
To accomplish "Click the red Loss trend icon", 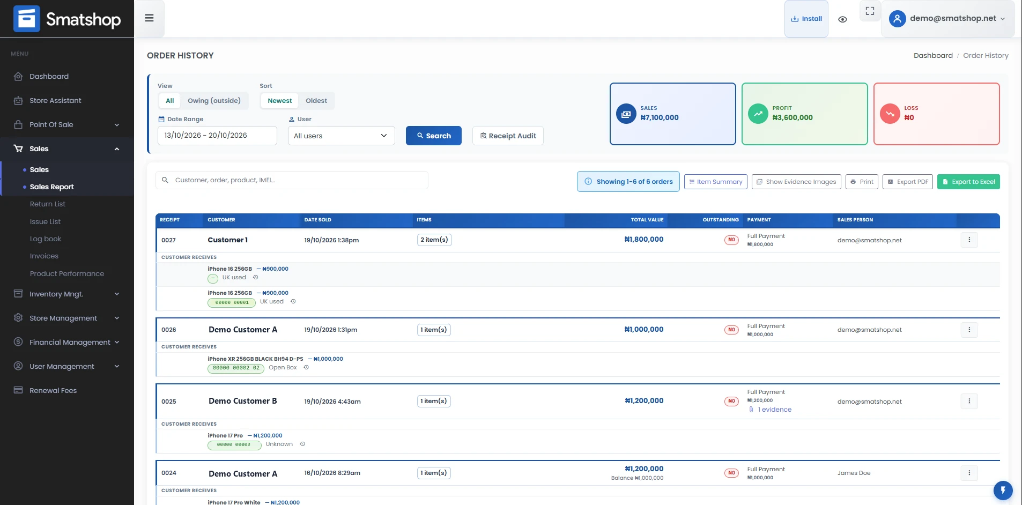I will point(890,114).
